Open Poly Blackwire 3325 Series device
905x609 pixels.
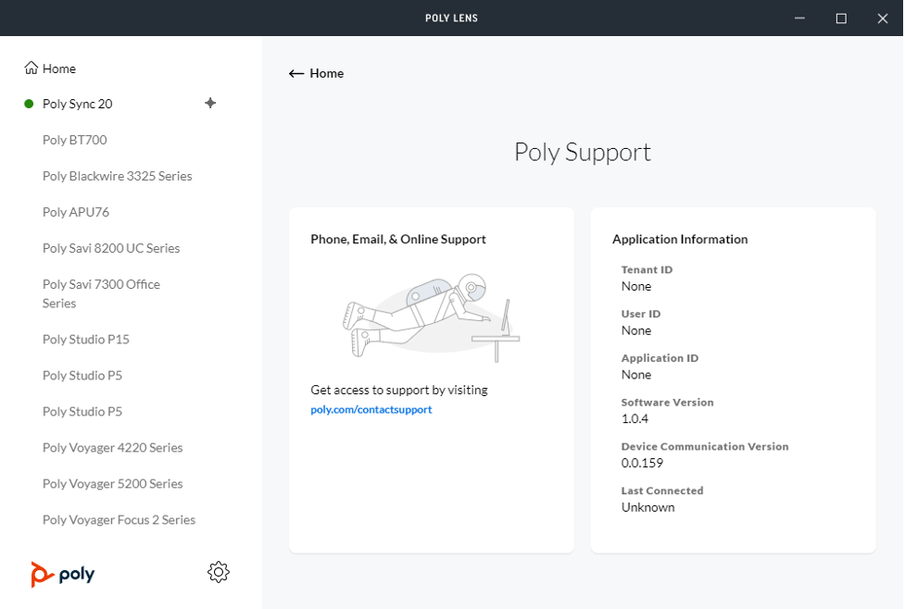point(118,176)
